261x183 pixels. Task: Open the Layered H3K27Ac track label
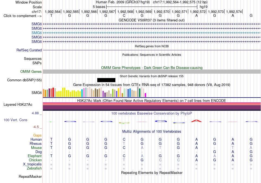pyautogui.click(x=18, y=105)
